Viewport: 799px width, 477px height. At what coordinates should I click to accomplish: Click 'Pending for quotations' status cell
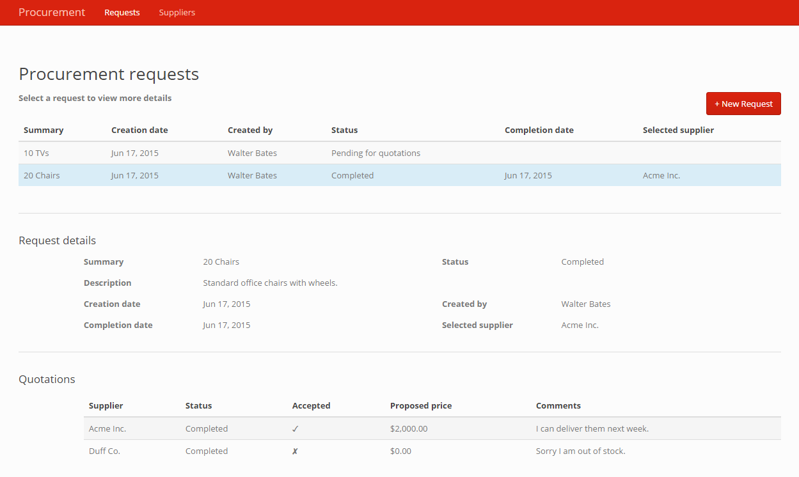point(376,153)
